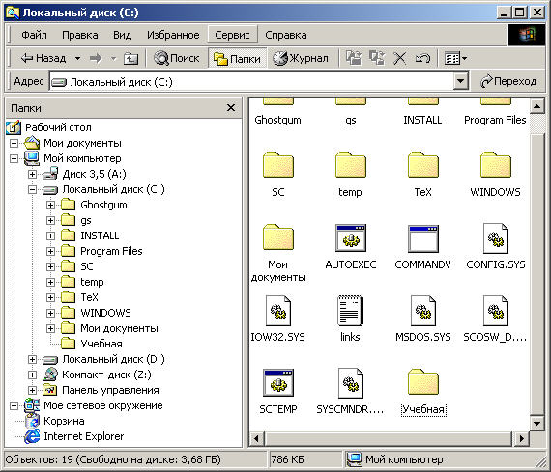Select the MSDOS.SYS file icon
Image resolution: width=551 pixels, height=472 pixels.
422,311
